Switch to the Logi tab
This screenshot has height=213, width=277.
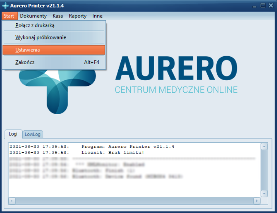[13, 134]
